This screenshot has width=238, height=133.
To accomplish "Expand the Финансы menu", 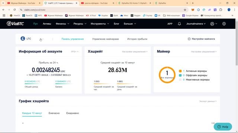I will 62,24.
